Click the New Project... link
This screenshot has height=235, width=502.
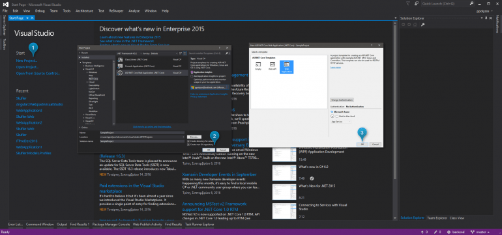(x=27, y=61)
